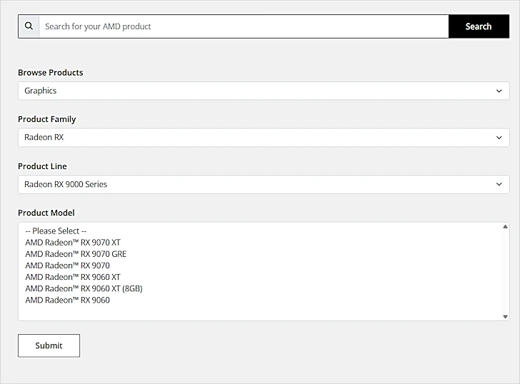Click the Product Line dropdown chevron arrow
The width and height of the screenshot is (520, 384).
tap(499, 184)
